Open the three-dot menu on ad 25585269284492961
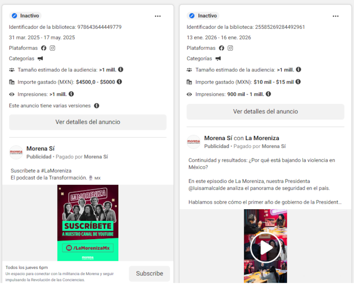Screen dimensions: 354x293 336,16
